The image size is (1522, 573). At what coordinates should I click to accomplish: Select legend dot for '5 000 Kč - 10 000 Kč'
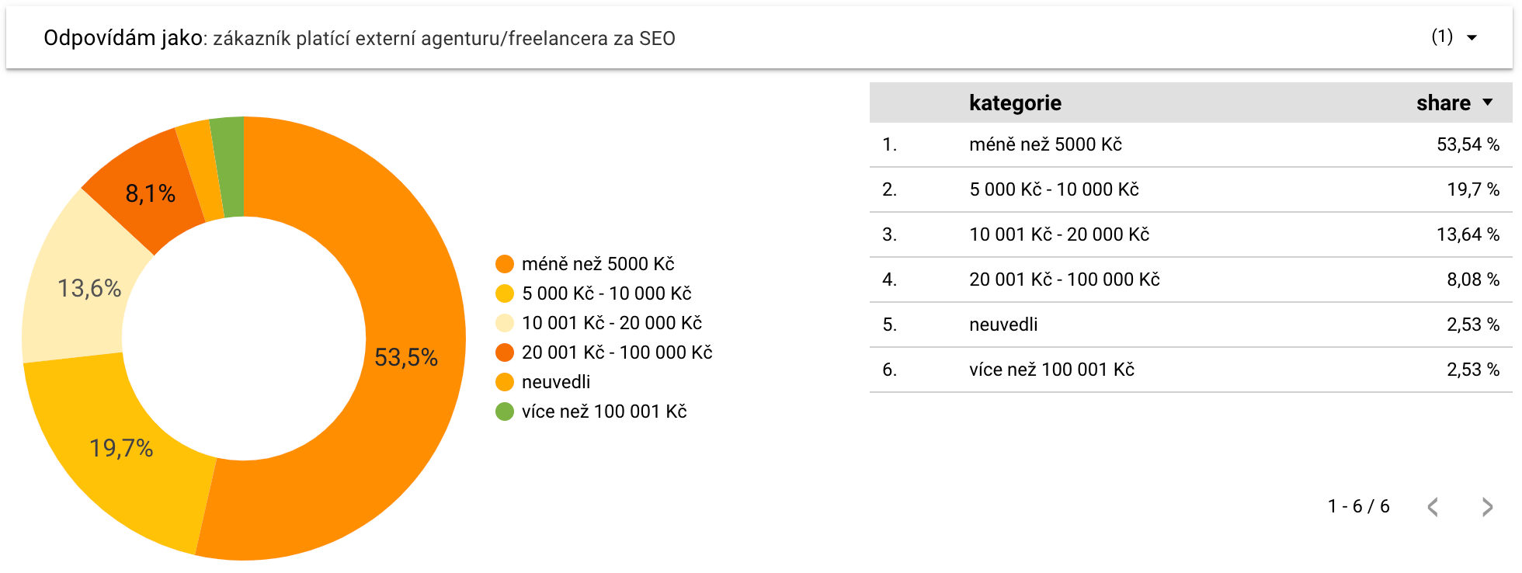pyautogui.click(x=505, y=293)
